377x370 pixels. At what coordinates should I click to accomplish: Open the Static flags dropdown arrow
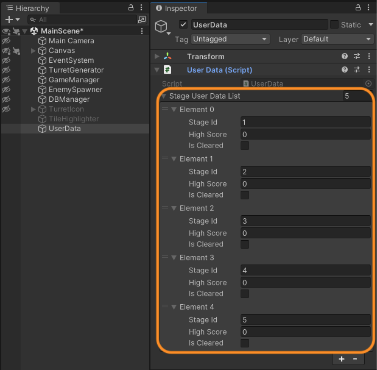click(371, 24)
